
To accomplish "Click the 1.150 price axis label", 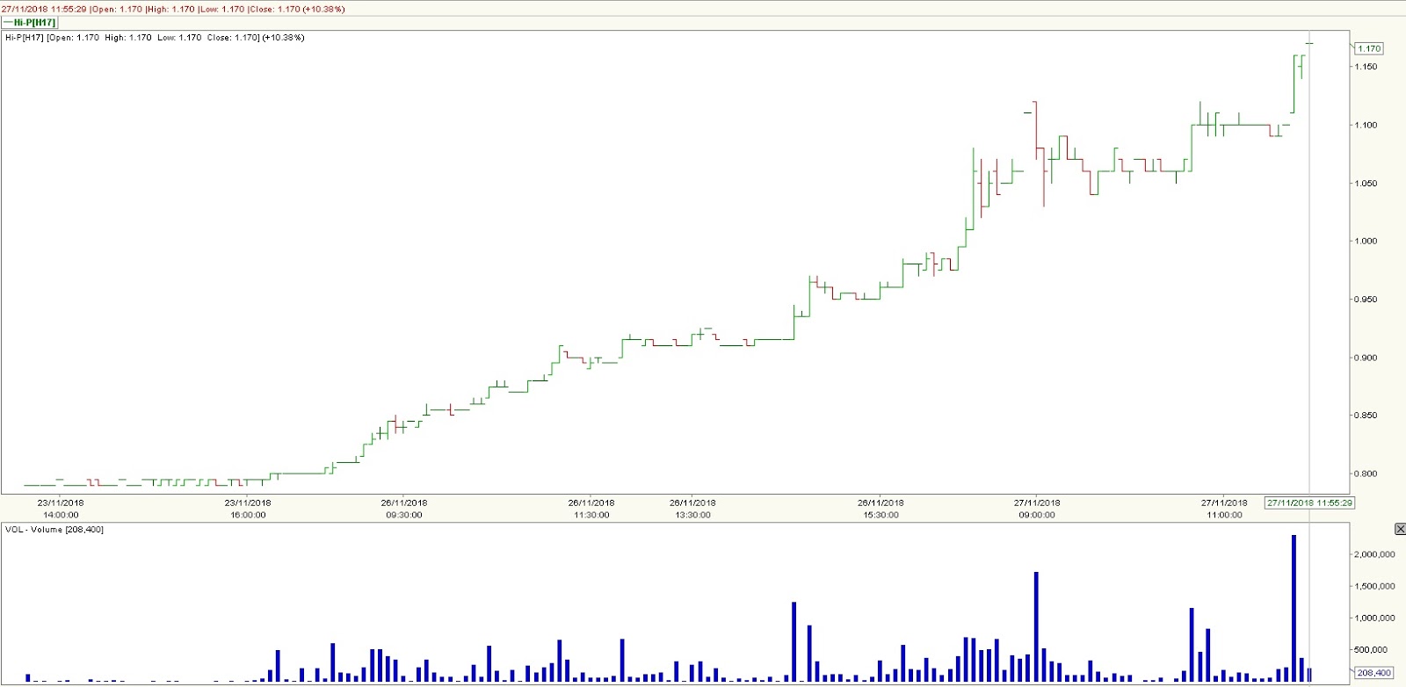I will coord(1366,67).
